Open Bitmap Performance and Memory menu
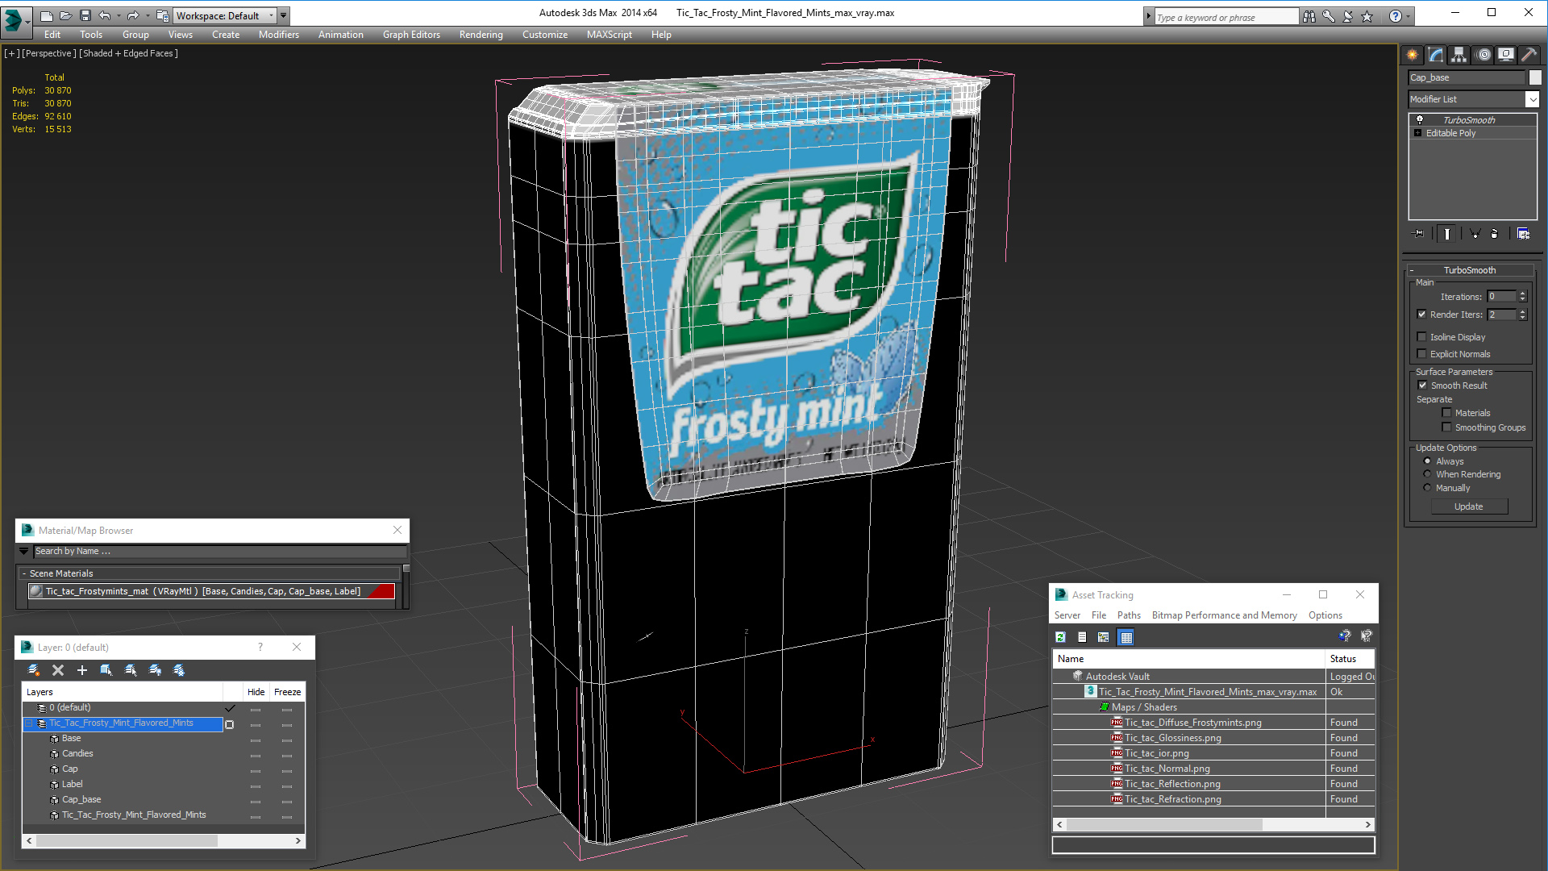Viewport: 1548px width, 871px height. pos(1224,615)
